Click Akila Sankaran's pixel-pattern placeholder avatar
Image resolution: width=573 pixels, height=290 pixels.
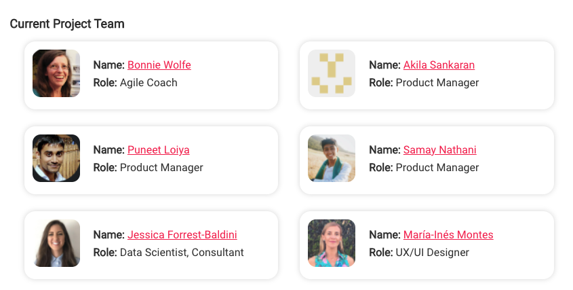coord(332,73)
